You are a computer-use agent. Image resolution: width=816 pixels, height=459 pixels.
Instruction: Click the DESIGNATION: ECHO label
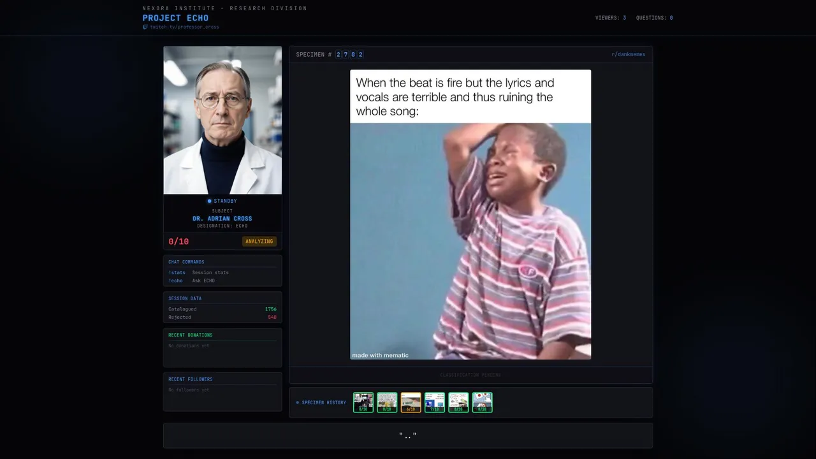click(x=222, y=226)
